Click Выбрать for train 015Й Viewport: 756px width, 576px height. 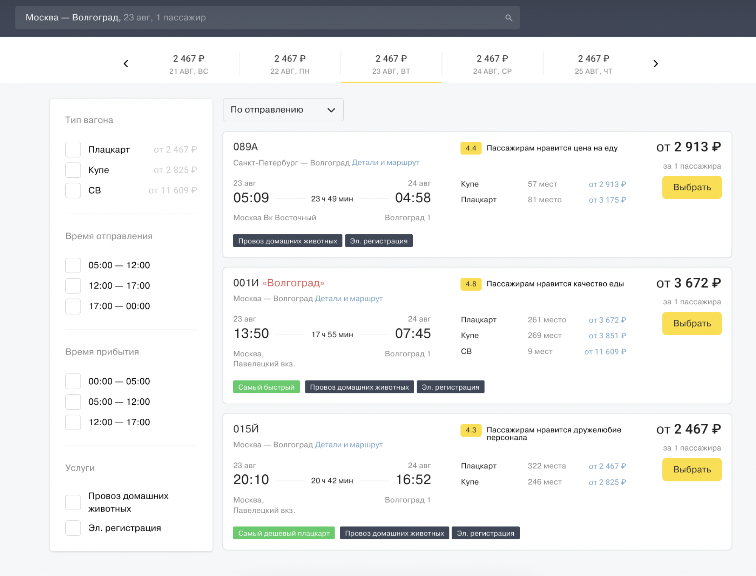pos(692,469)
